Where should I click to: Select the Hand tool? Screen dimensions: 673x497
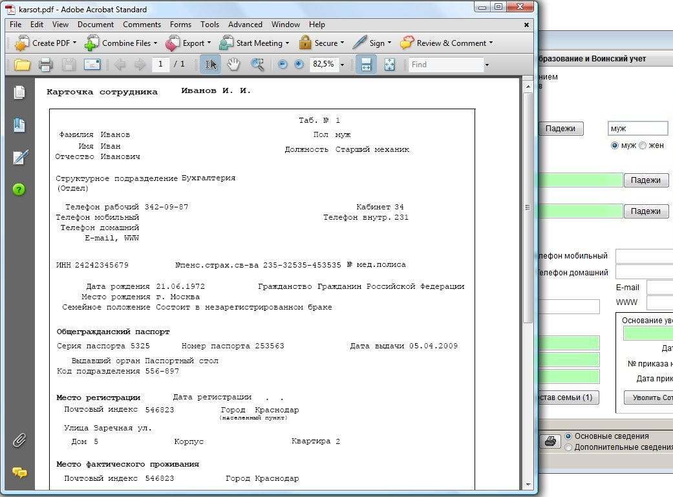233,64
